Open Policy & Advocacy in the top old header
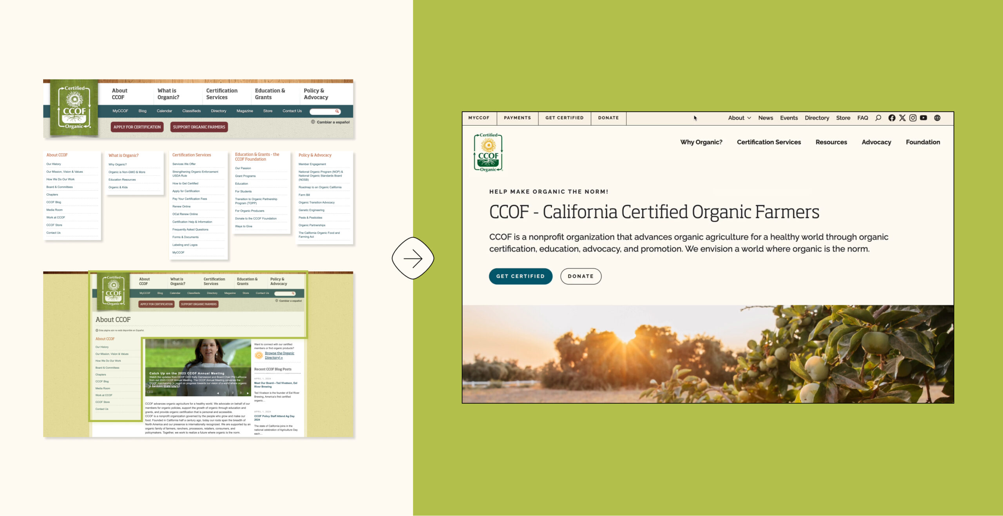This screenshot has width=1003, height=516. [x=316, y=94]
